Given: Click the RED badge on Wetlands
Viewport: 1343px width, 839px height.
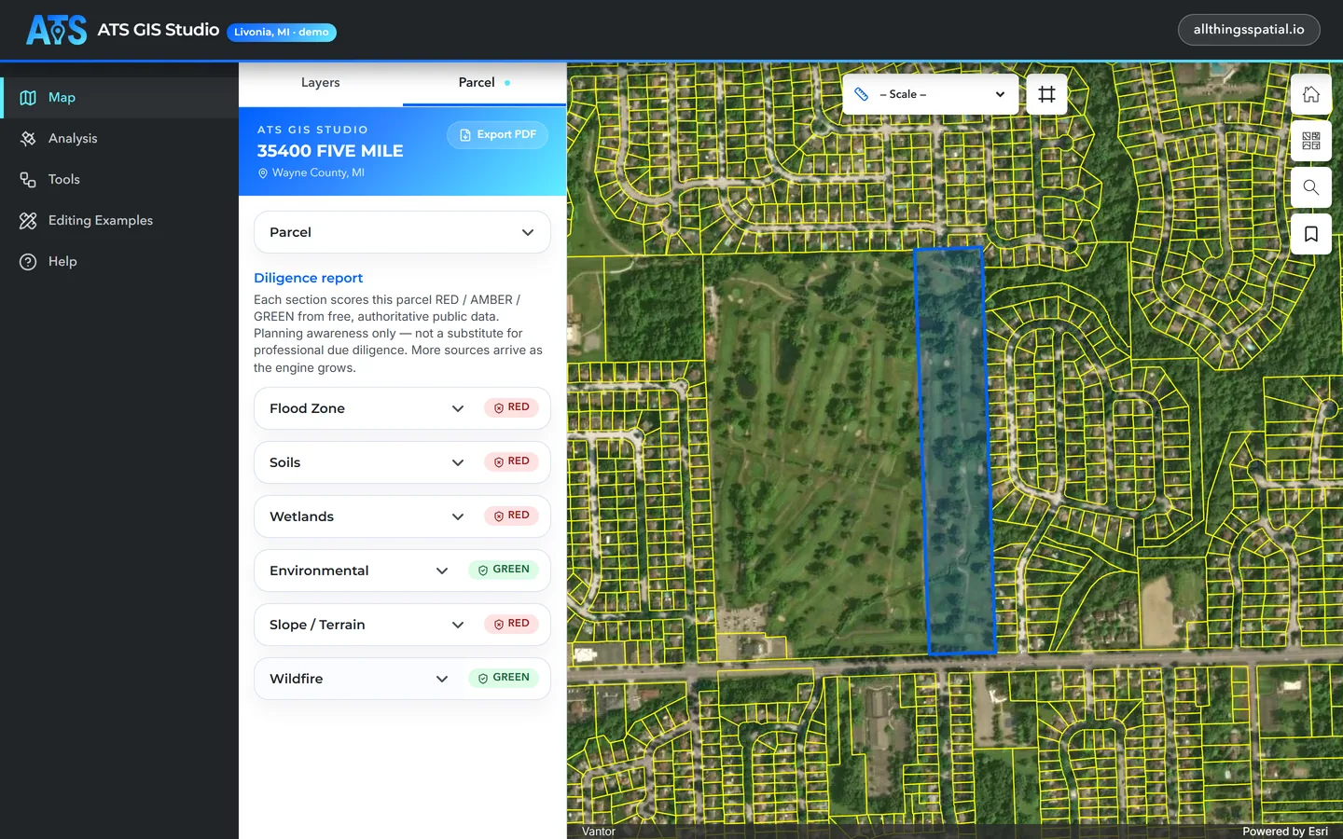Looking at the screenshot, I should coord(511,516).
